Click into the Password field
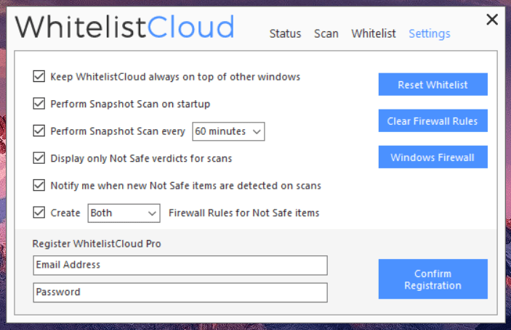 (180, 292)
